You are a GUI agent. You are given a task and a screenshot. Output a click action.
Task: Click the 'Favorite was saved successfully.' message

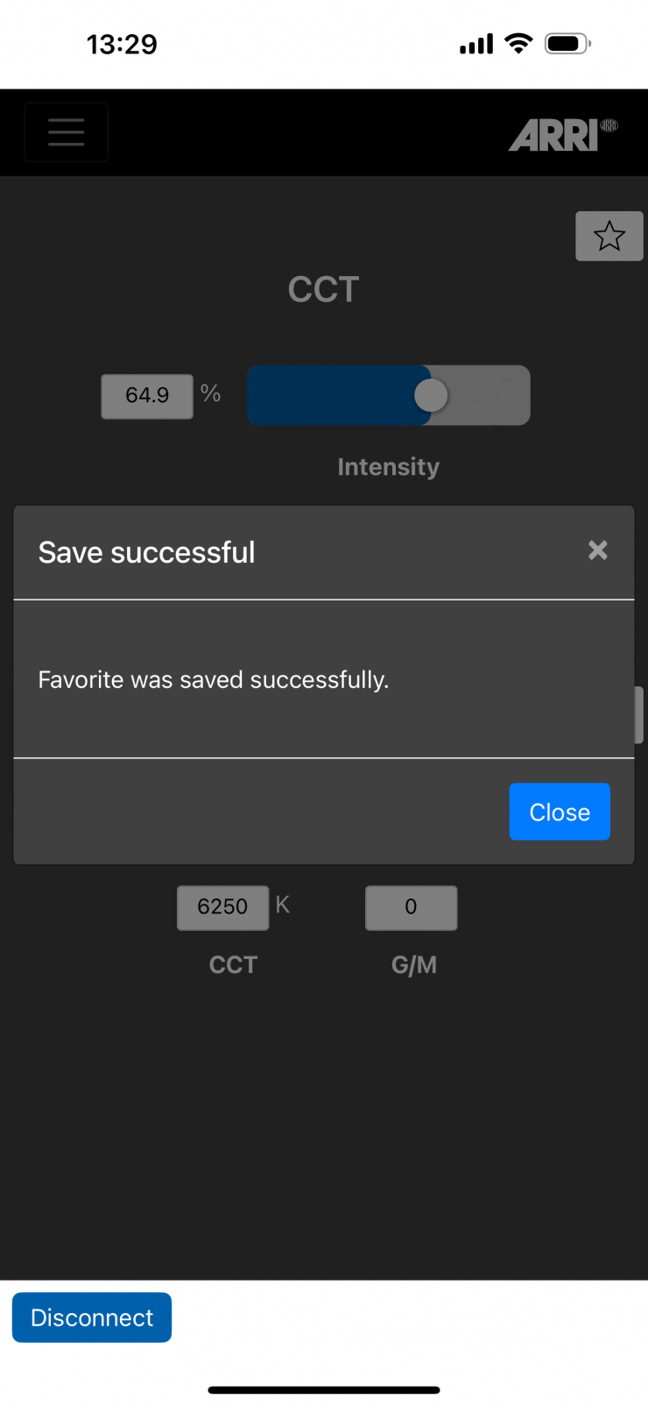point(214,680)
